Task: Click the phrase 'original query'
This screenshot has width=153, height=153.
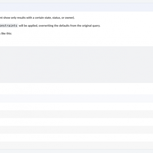Action: click(91, 26)
